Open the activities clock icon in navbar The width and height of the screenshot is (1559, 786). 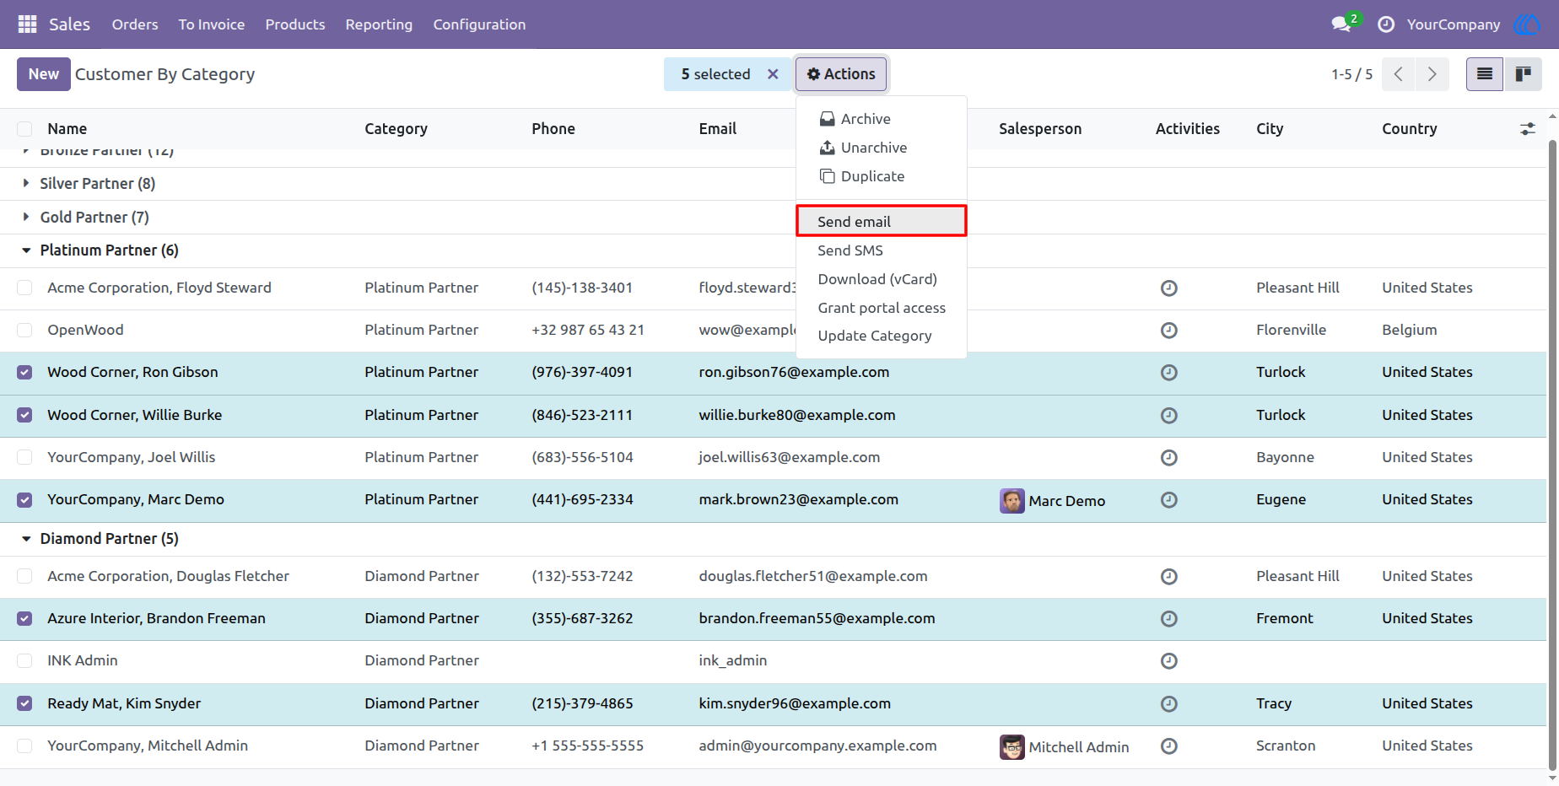point(1386,24)
